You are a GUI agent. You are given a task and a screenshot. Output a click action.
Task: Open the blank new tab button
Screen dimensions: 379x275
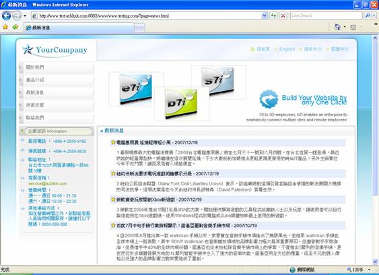tap(139, 28)
